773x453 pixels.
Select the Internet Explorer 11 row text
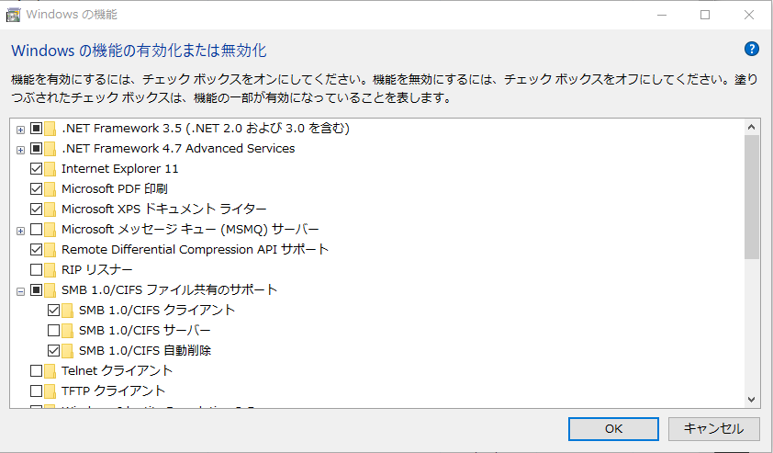119,169
